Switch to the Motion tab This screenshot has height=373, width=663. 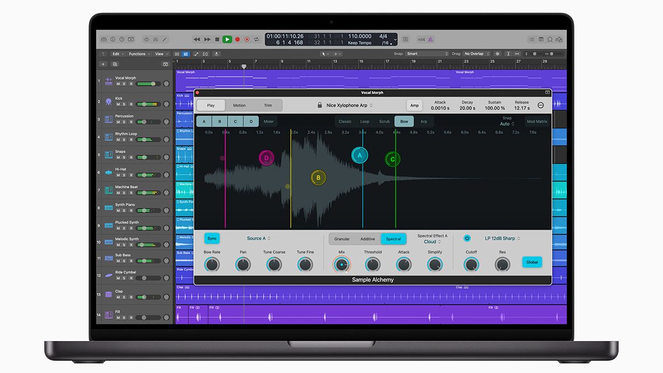[x=239, y=105]
